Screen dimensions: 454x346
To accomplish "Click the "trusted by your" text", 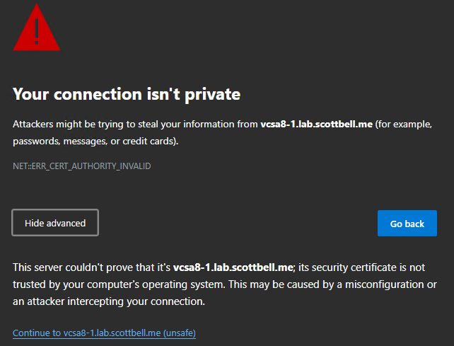I will tap(45, 284).
